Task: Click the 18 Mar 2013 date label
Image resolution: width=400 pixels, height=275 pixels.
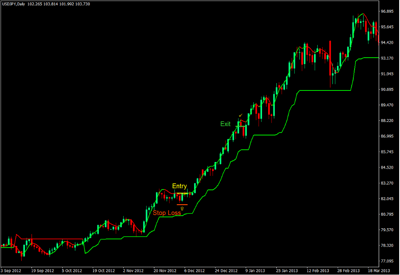Action: (379, 270)
